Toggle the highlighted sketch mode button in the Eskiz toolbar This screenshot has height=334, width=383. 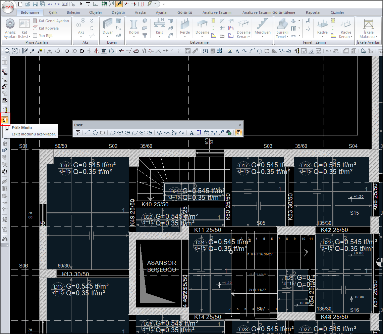[x=238, y=133]
